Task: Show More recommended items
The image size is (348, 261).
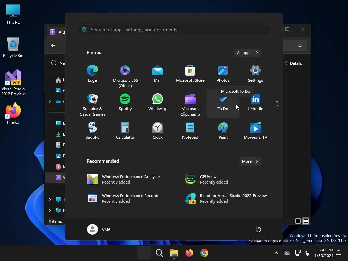Action: pyautogui.click(x=250, y=161)
